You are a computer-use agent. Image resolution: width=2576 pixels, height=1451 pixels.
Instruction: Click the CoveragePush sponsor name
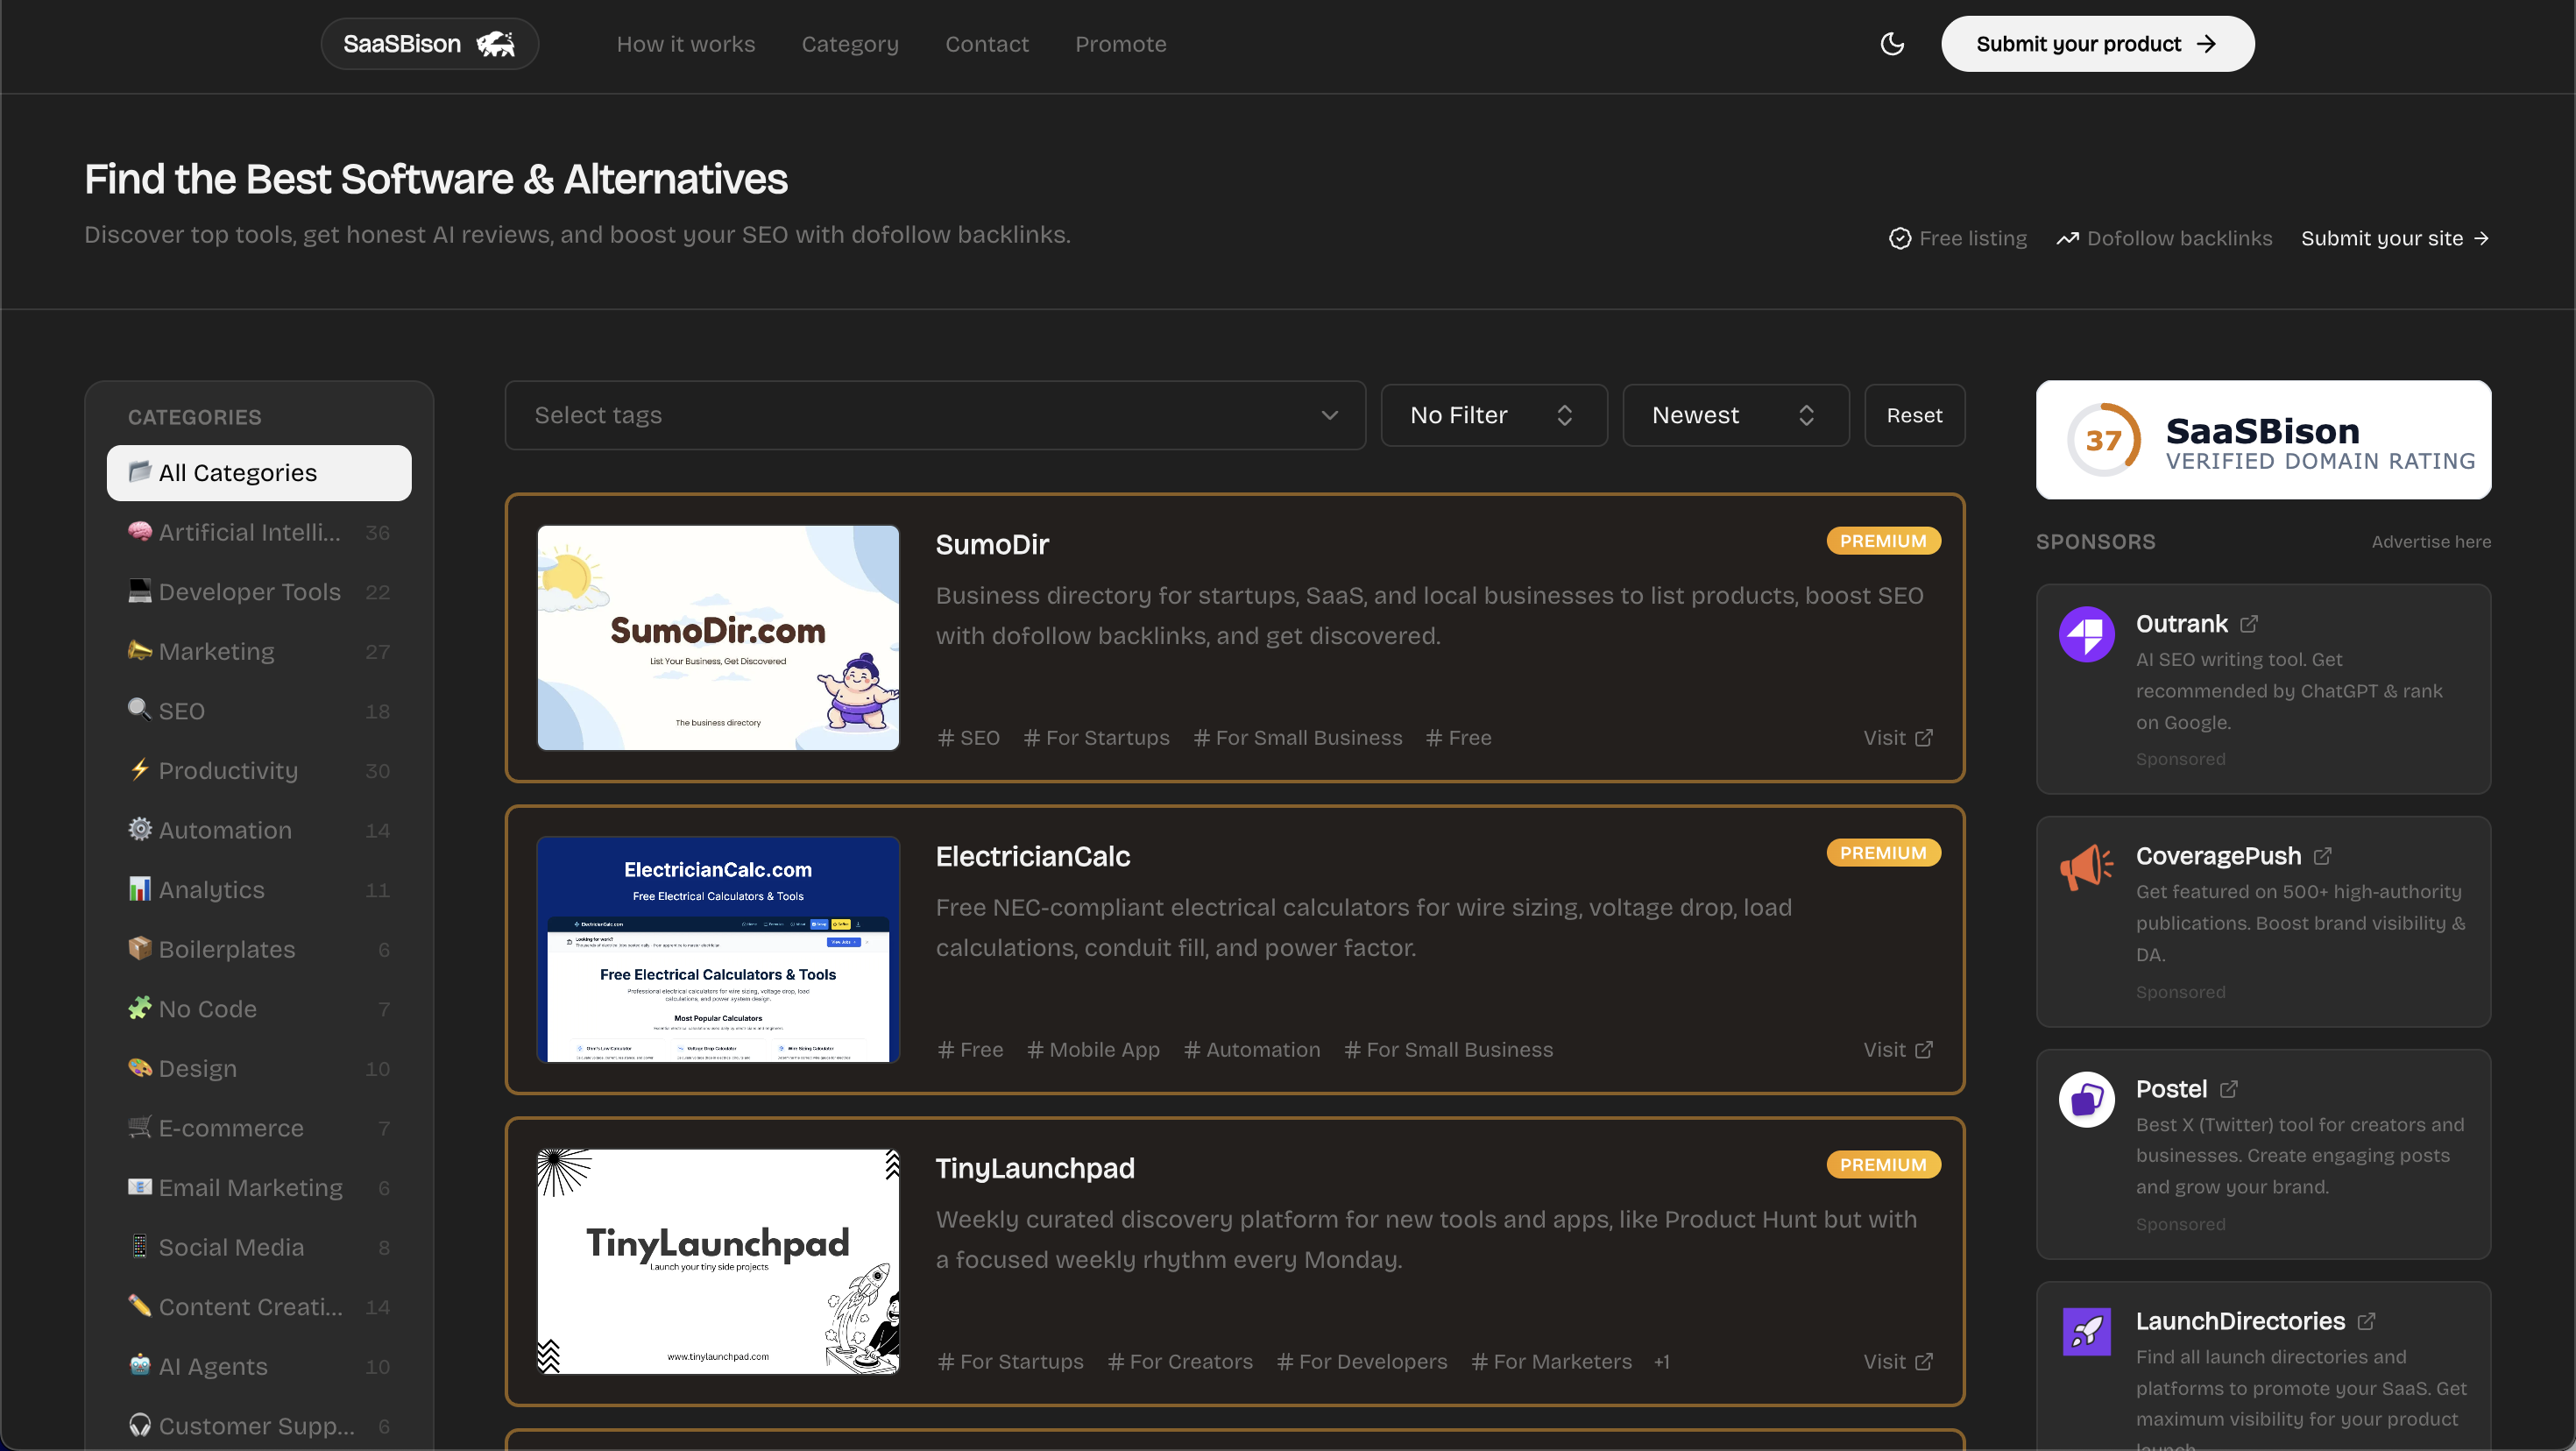(2218, 856)
